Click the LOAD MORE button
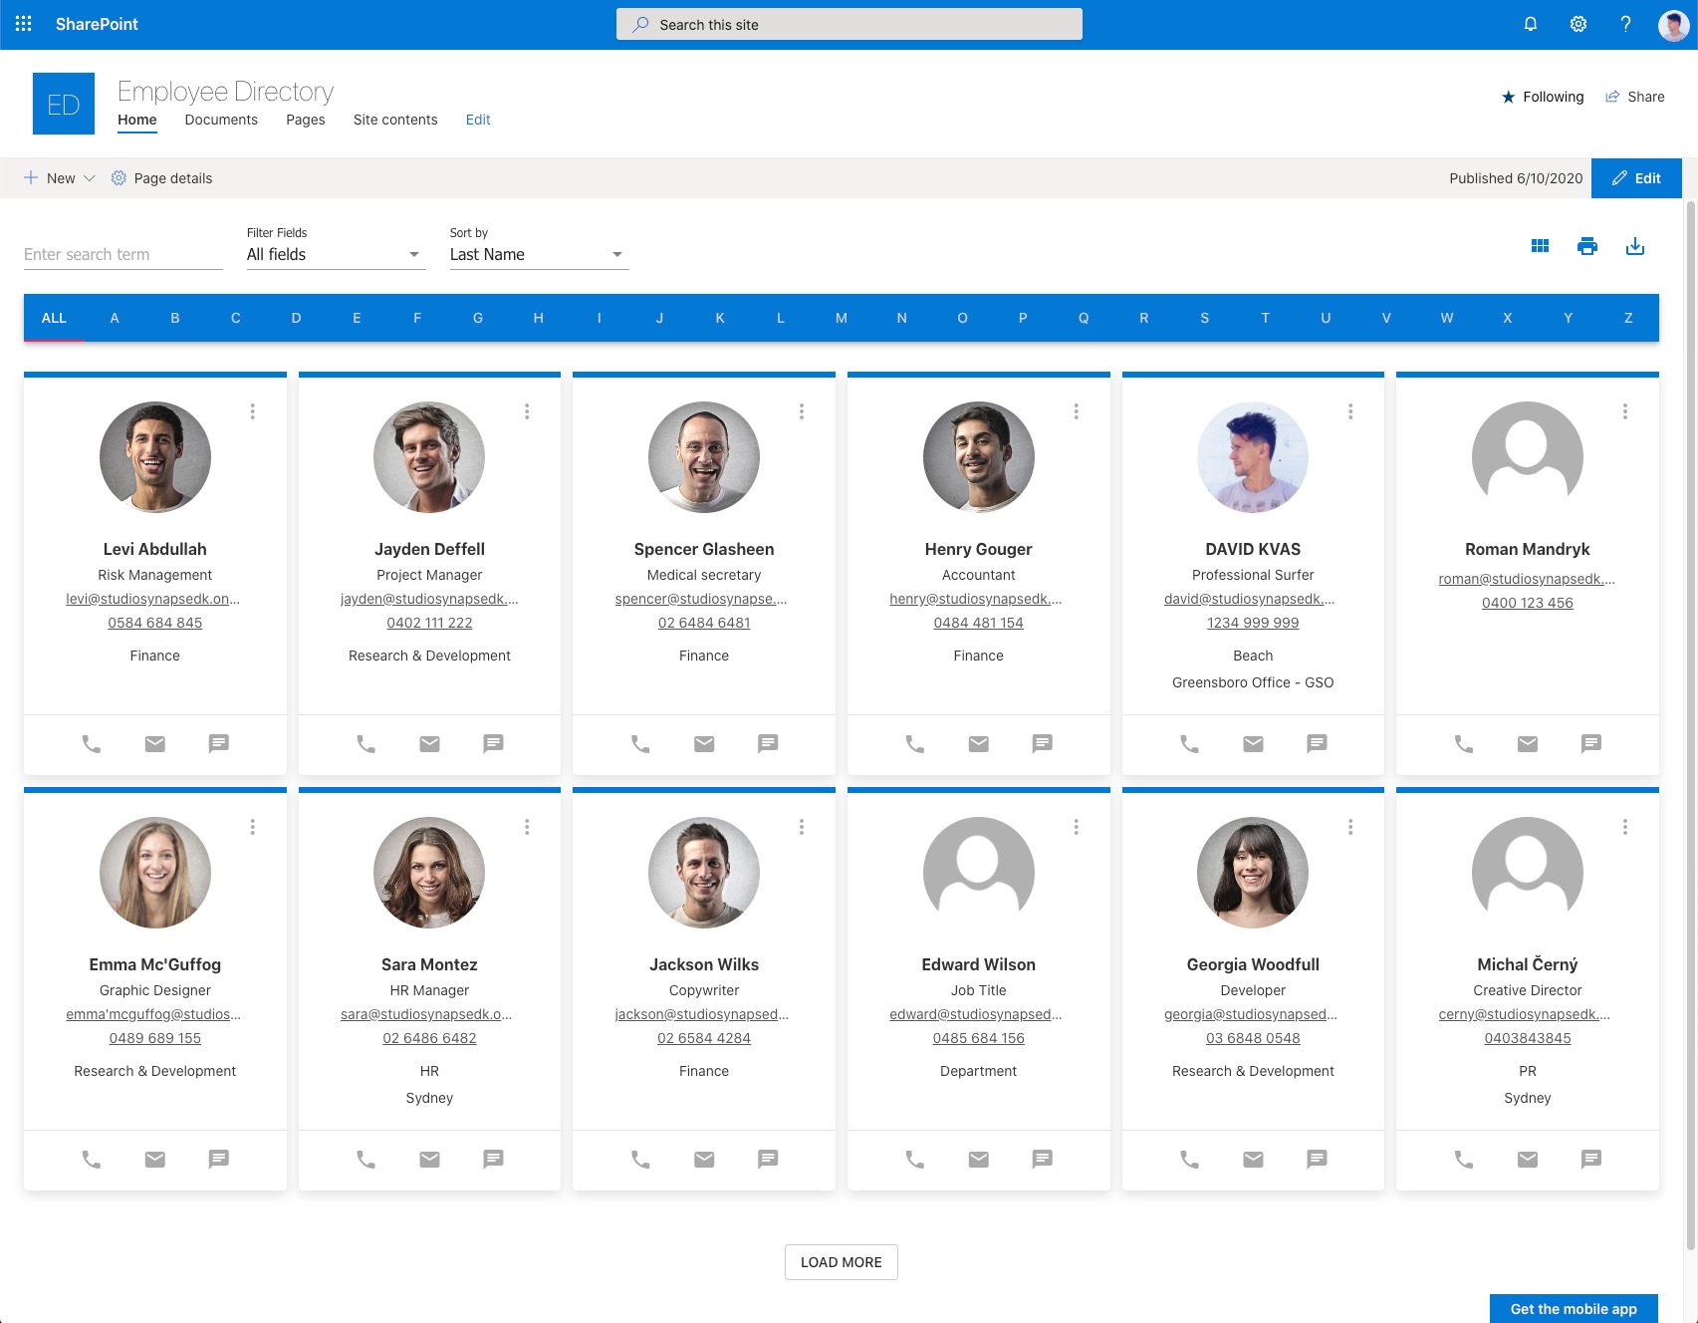The height and width of the screenshot is (1323, 1698). pos(842,1262)
